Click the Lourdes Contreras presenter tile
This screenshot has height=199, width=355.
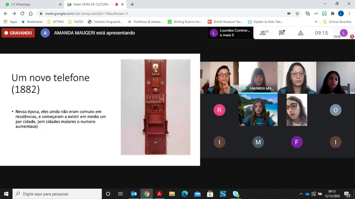(x=230, y=33)
